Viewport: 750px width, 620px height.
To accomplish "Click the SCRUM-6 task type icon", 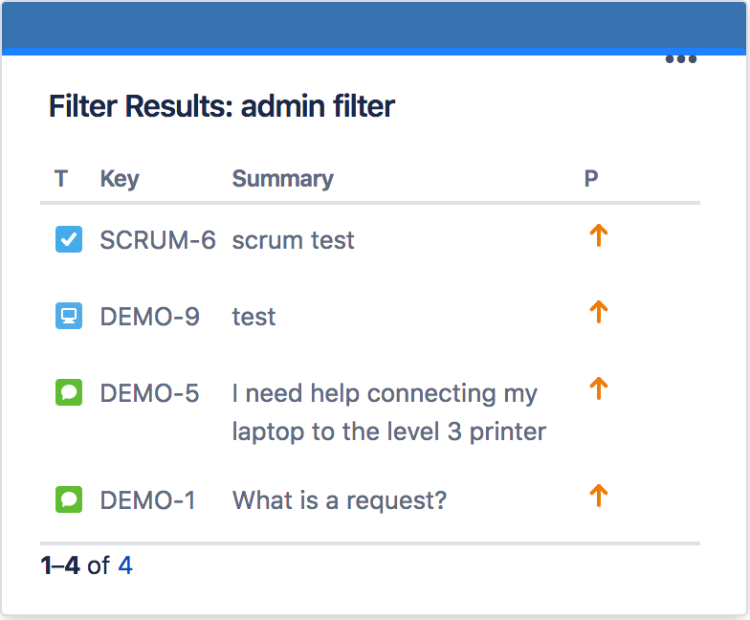I will pos(69,240).
